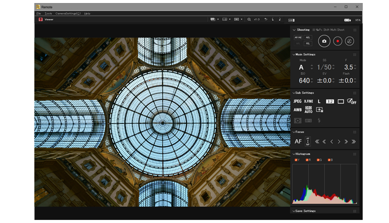This screenshot has height=223, width=389.
Task: Toggle the Y luminance histogram checkbox
Action: 296,160
